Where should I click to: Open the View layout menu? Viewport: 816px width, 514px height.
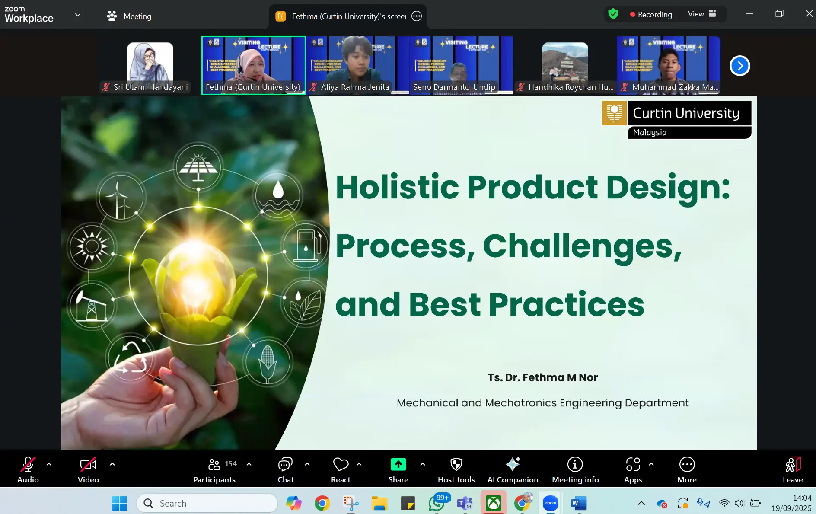pyautogui.click(x=702, y=14)
